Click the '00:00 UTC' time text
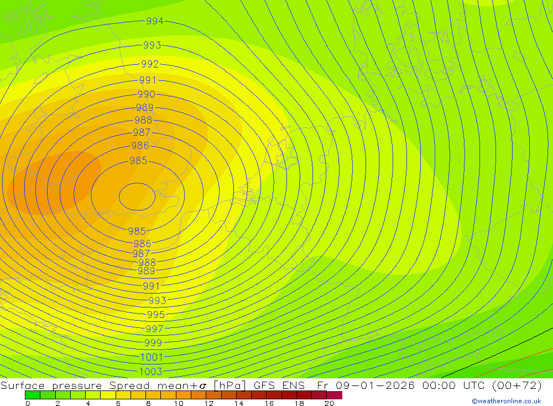This screenshot has width=553, height=406. [x=453, y=385]
